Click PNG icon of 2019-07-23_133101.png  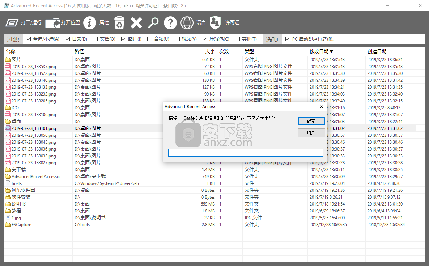8,128
